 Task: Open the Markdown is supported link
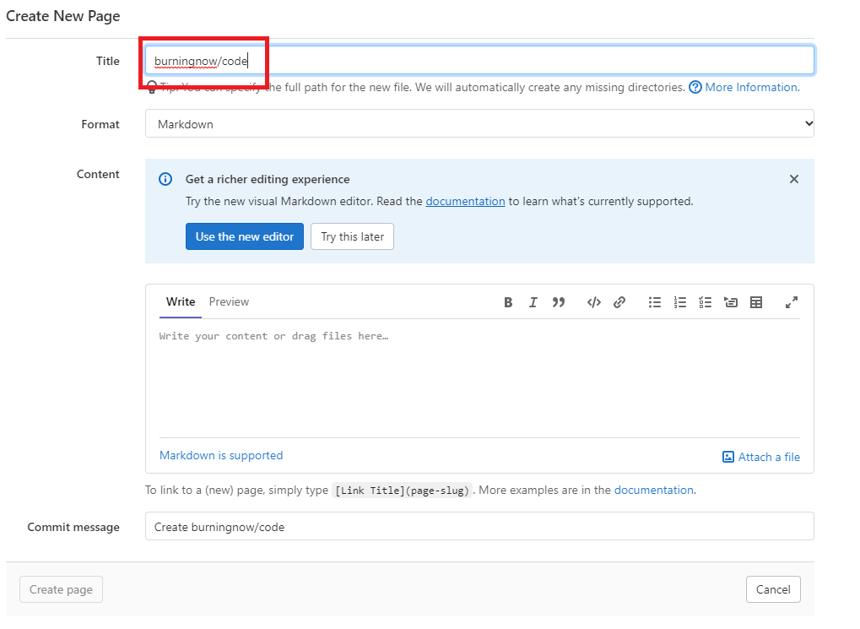(221, 456)
